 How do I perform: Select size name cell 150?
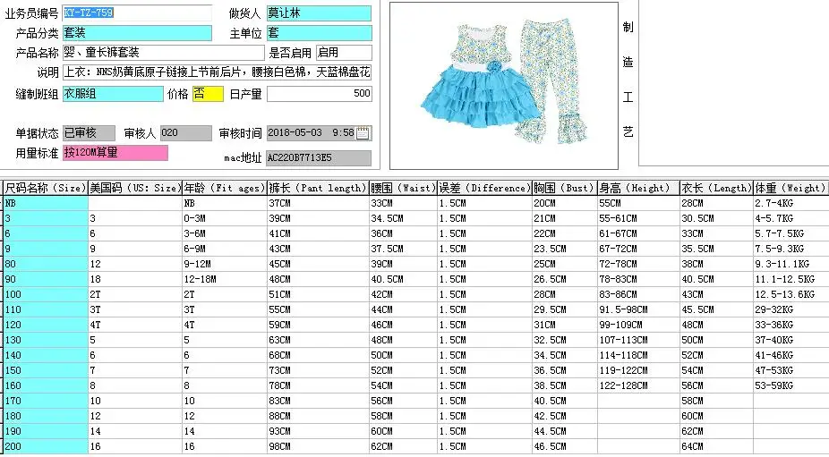[x=46, y=371]
